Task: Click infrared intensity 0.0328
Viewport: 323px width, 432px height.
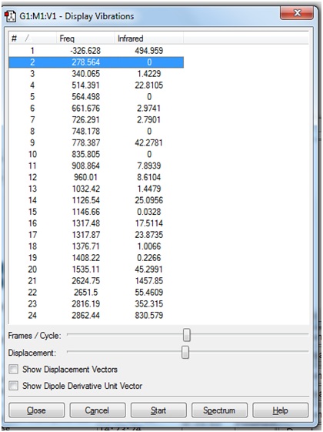Action: point(149,212)
